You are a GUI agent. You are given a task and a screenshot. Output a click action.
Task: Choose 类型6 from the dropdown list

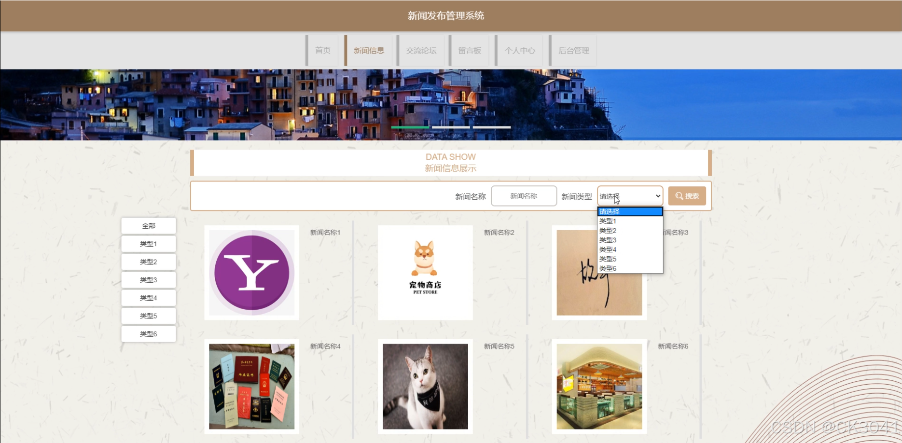click(x=630, y=268)
